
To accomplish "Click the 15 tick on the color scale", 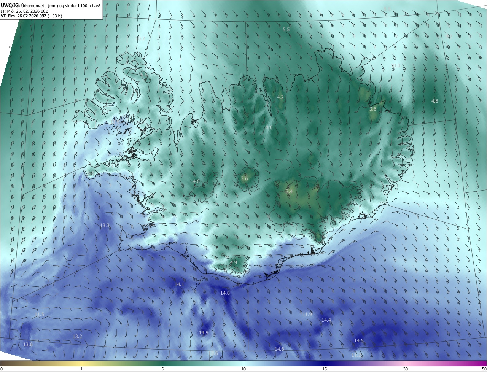I will click(325, 369).
